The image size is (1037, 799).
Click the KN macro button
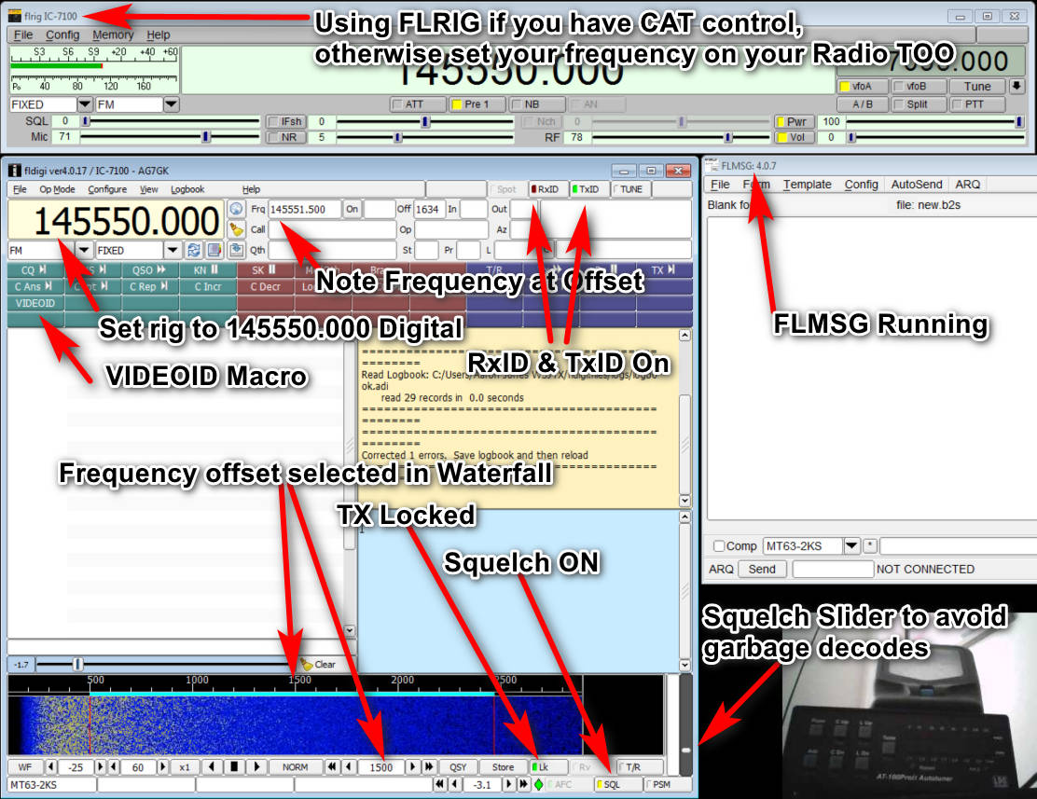pos(207,269)
